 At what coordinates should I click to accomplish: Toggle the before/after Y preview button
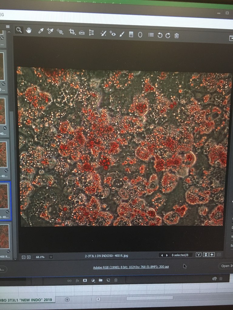[x=198, y=255]
